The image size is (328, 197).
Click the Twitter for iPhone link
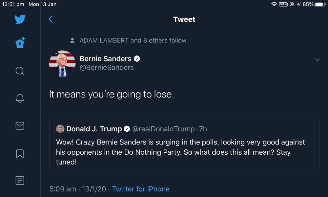(141, 189)
